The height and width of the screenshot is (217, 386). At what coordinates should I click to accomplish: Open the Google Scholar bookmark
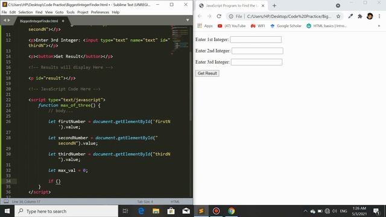tap(286, 26)
